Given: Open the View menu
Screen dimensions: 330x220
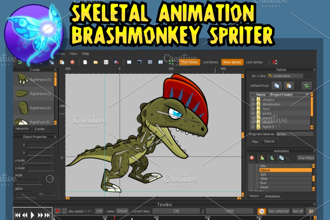Looking at the screenshot, I should click(x=73, y=54).
